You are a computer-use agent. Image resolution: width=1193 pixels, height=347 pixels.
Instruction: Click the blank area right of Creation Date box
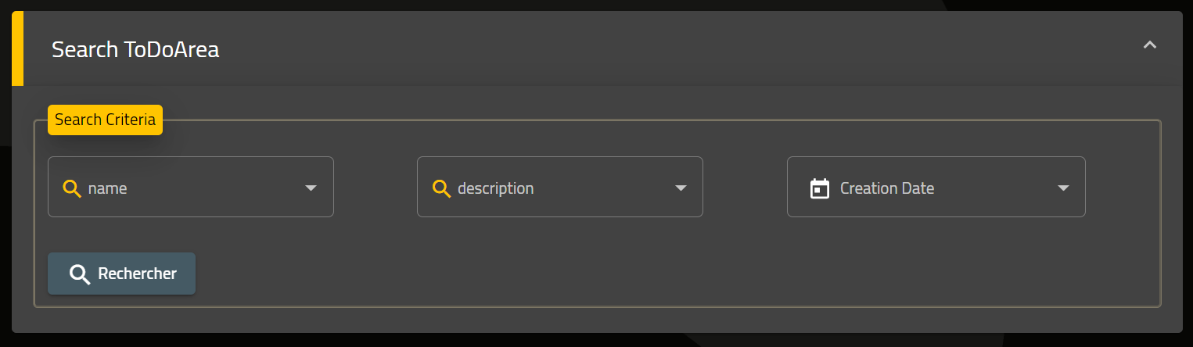[x=1121, y=188]
